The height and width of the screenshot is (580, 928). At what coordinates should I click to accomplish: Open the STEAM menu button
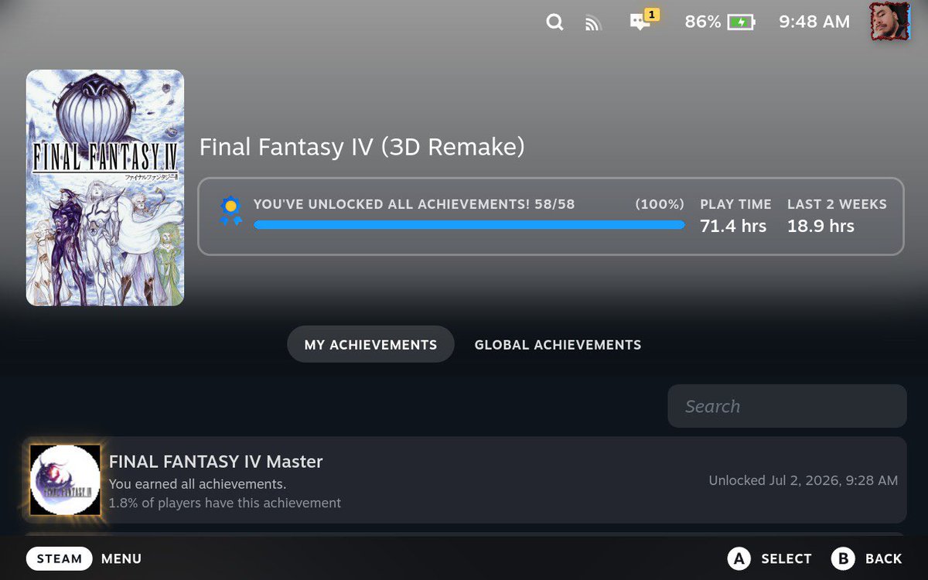click(59, 558)
